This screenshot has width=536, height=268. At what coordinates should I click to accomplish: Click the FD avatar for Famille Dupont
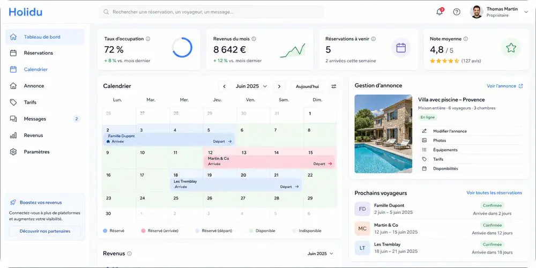[362, 209]
